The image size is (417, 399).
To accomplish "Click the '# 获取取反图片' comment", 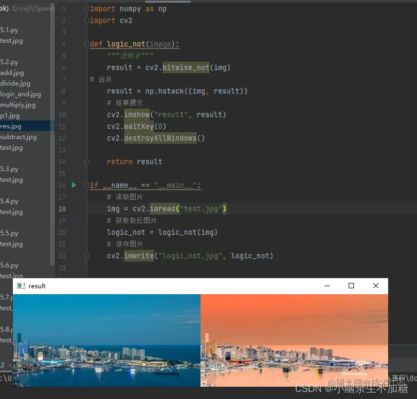I will tap(132, 220).
